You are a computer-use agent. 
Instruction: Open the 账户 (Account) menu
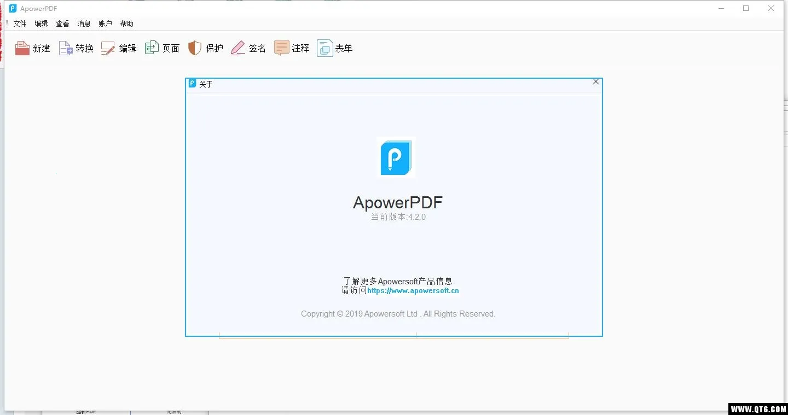point(105,24)
